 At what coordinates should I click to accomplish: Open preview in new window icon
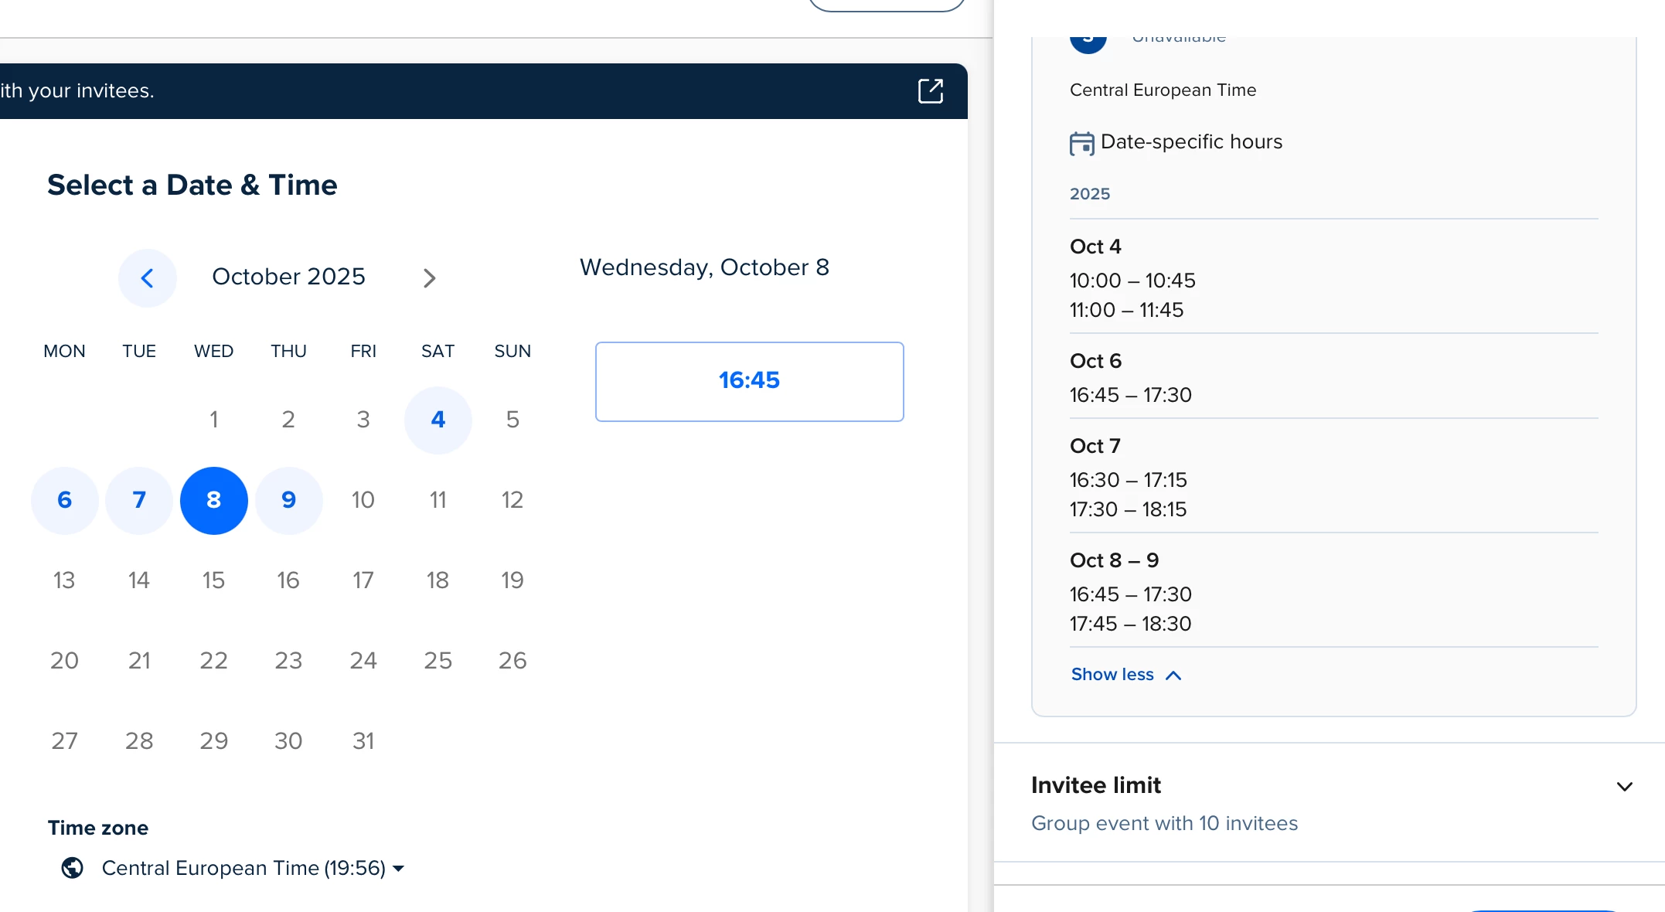(x=930, y=90)
